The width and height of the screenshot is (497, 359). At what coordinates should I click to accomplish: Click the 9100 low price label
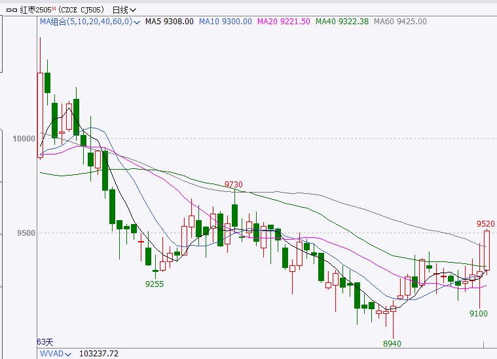pos(478,314)
